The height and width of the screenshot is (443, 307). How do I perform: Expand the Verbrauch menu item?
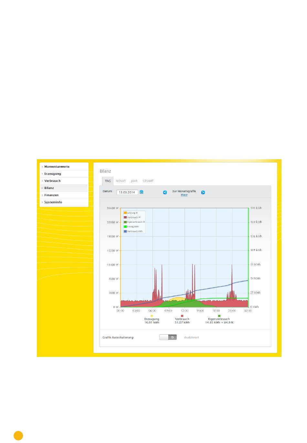(64, 181)
